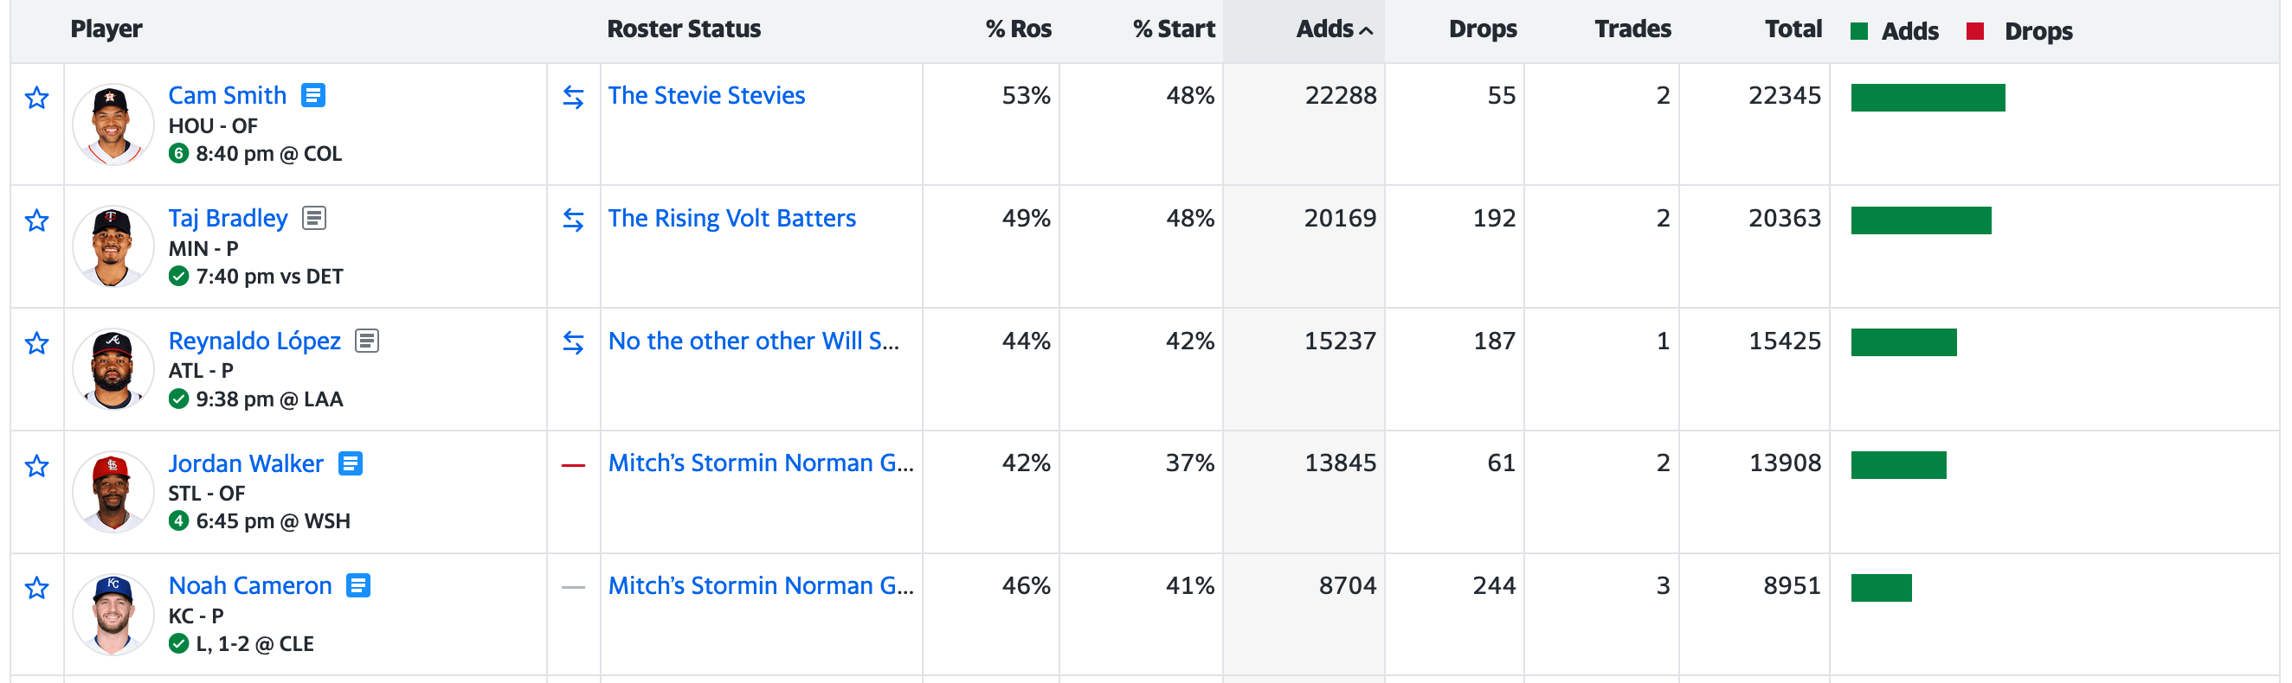Sort table by % Ros column
Viewport: 2292px width, 683px height.
pyautogui.click(x=1018, y=29)
